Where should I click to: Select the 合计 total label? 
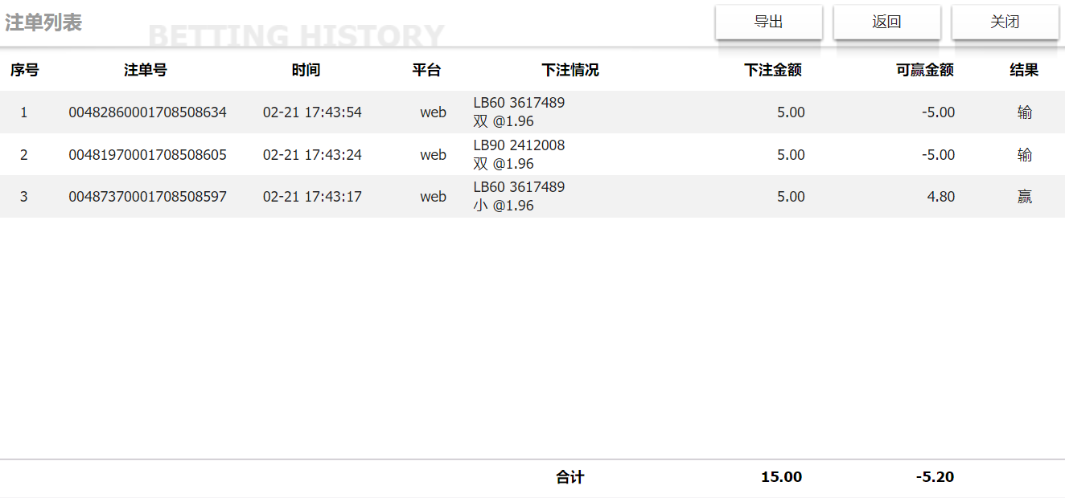(570, 477)
